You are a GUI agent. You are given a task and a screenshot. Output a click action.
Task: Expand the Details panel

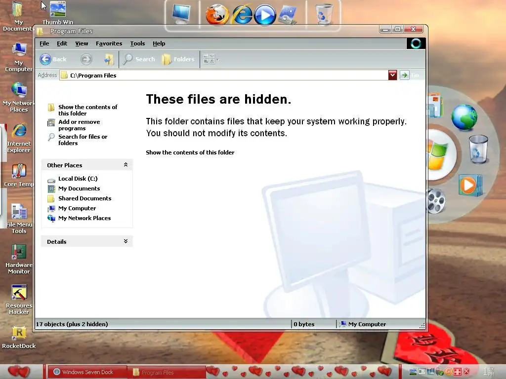126,241
